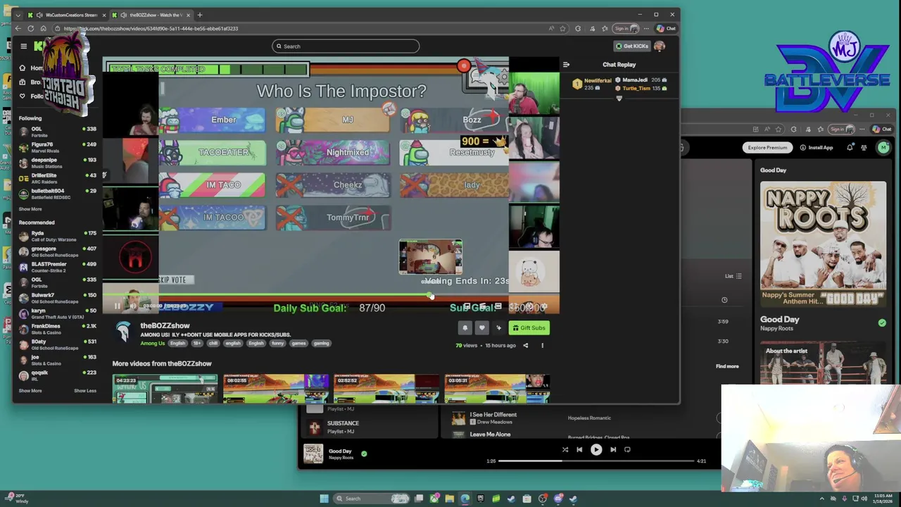Collapse the Recommended list with Show Less
Screen dimensions: 901x507
click(x=85, y=391)
